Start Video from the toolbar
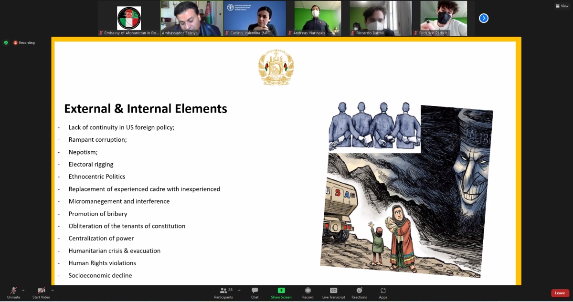Viewport: 573px width, 302px height. (x=41, y=292)
